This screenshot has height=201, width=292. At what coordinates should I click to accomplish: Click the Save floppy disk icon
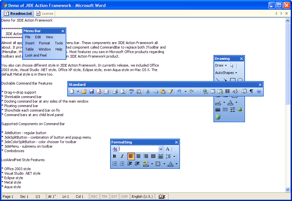point(91,91)
